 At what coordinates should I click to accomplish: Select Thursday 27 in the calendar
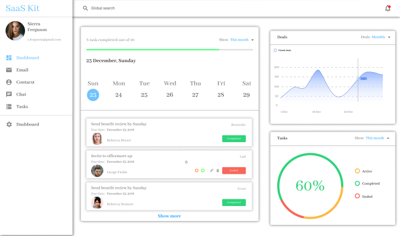(196, 95)
